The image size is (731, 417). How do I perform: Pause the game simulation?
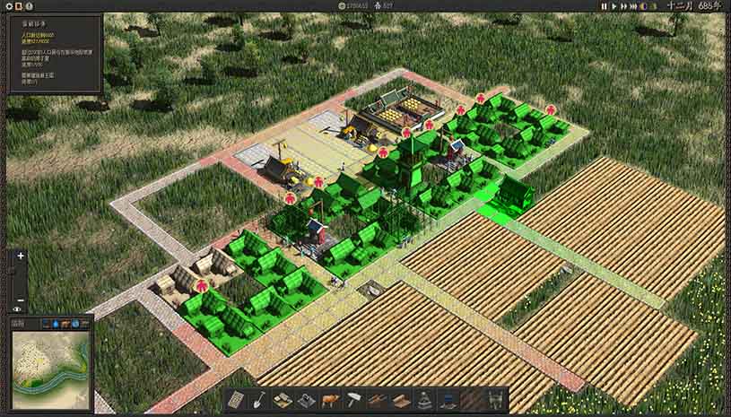click(x=604, y=6)
